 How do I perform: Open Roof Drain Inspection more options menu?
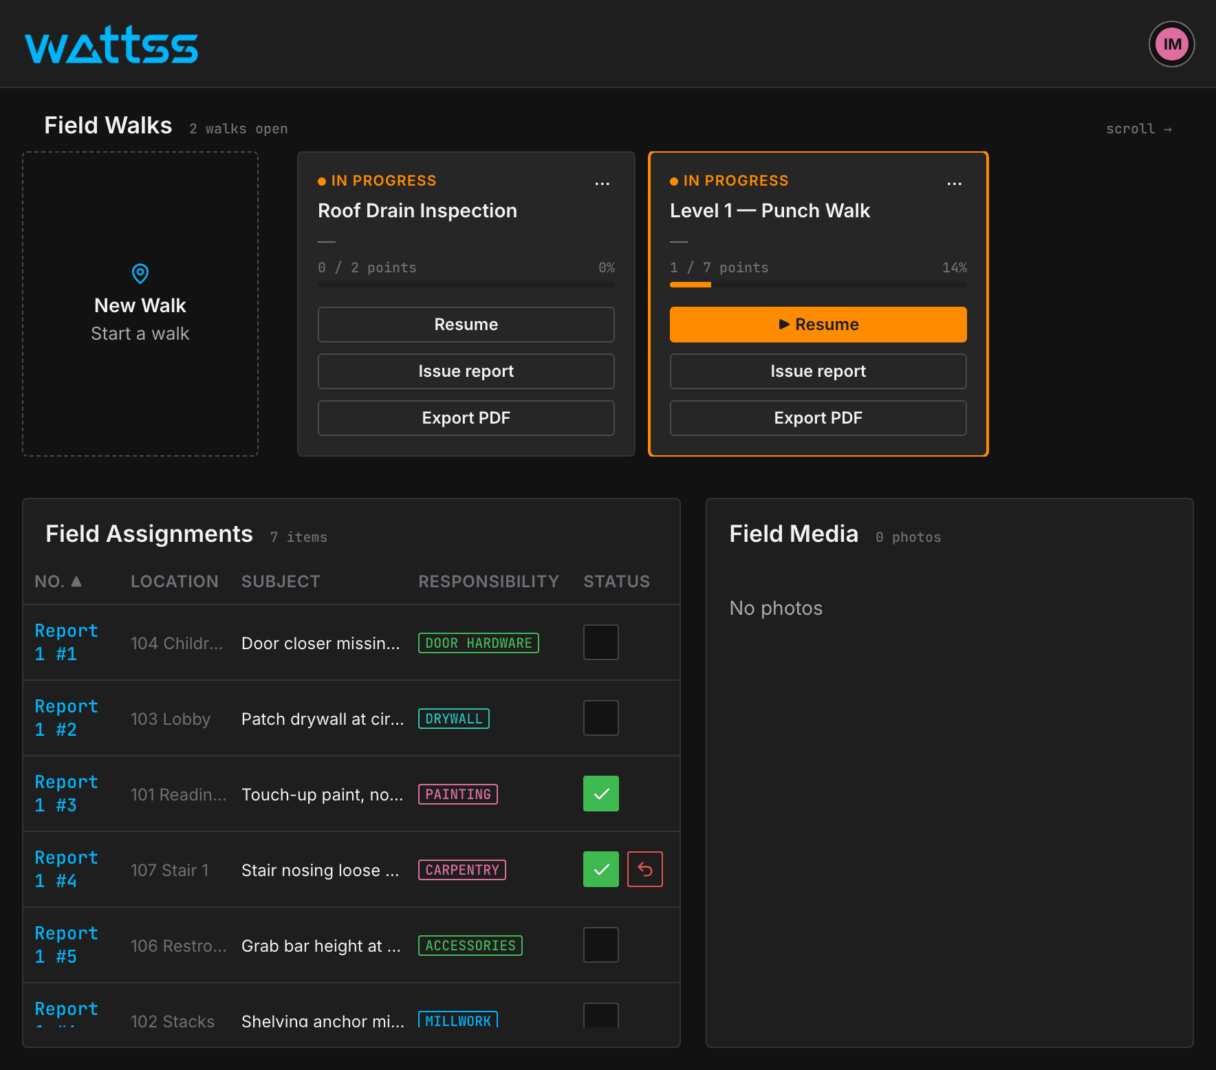(602, 184)
